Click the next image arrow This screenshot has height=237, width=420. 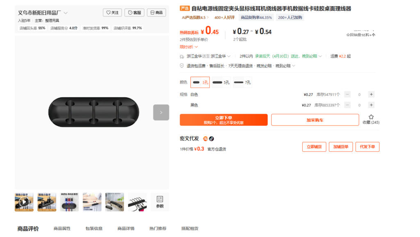(161, 113)
